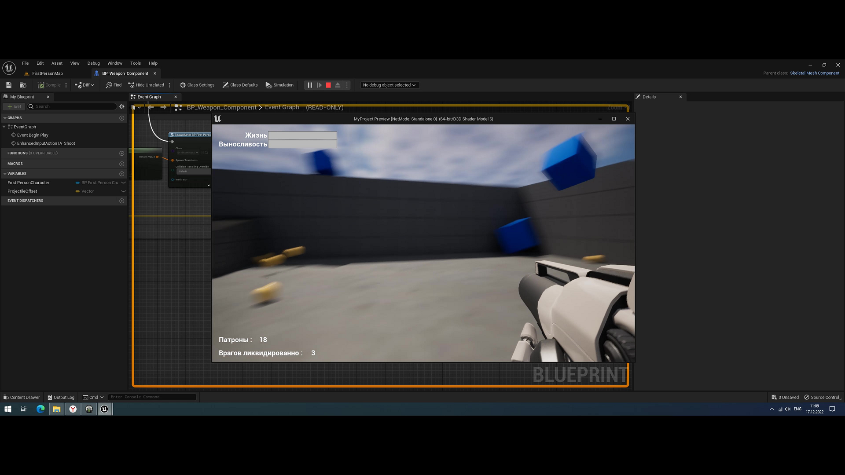The image size is (845, 475).
Task: Click Add in the My Blueprint panel
Action: (14, 106)
